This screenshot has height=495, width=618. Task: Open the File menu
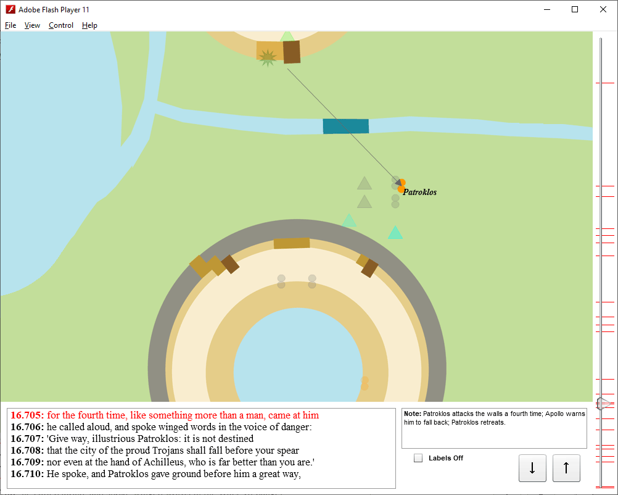[10, 25]
